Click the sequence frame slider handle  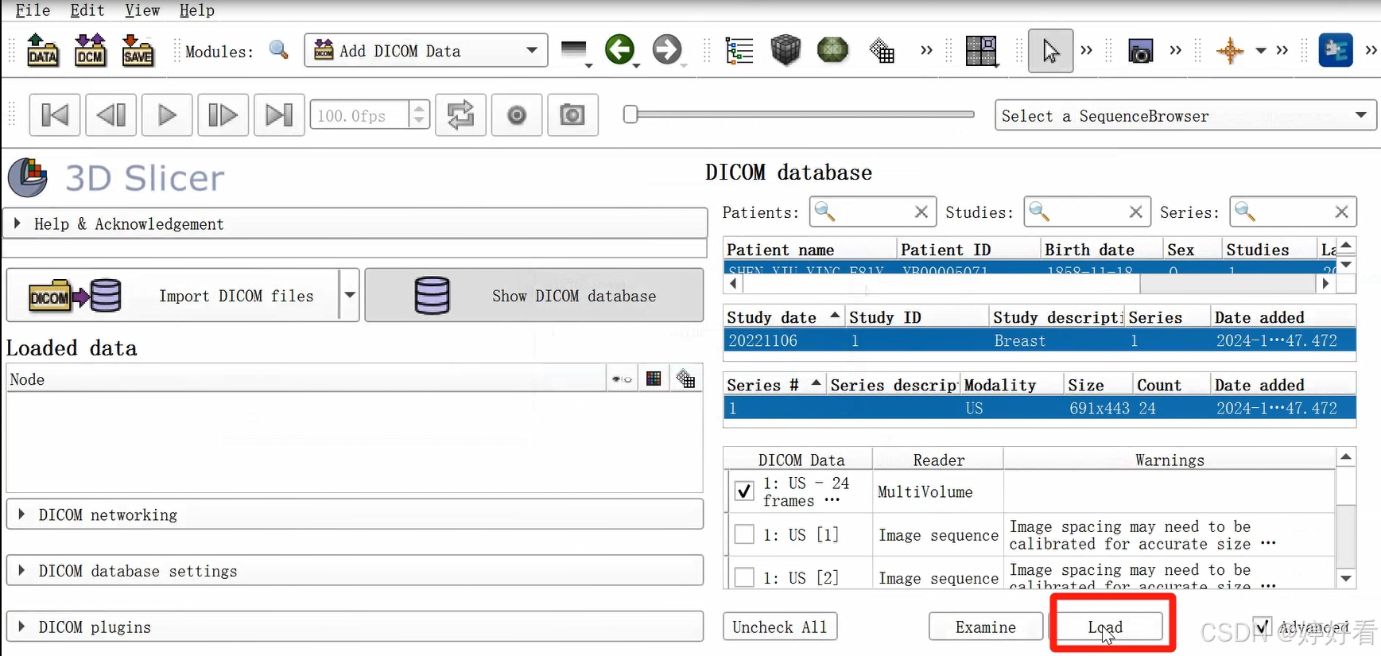[630, 115]
